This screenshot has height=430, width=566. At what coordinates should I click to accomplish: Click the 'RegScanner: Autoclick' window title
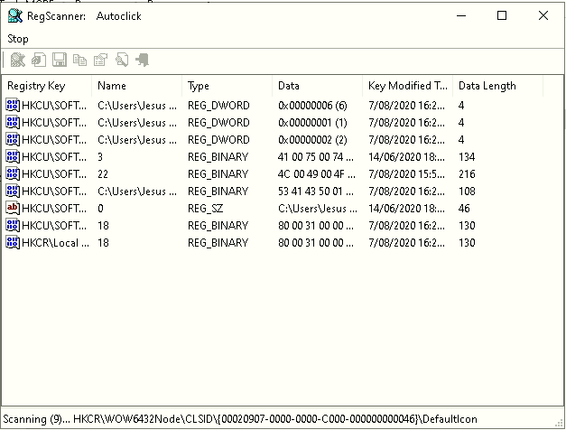coord(84,16)
